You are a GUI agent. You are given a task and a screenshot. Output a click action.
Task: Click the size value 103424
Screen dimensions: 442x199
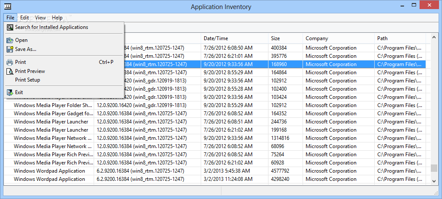[279, 97]
